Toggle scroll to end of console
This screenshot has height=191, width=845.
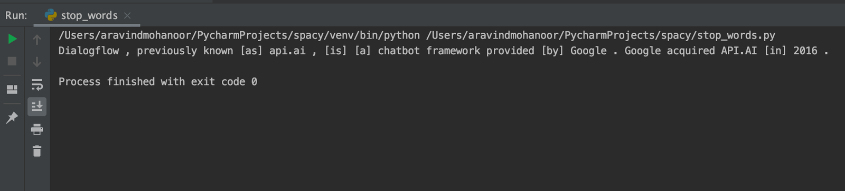pos(37,107)
